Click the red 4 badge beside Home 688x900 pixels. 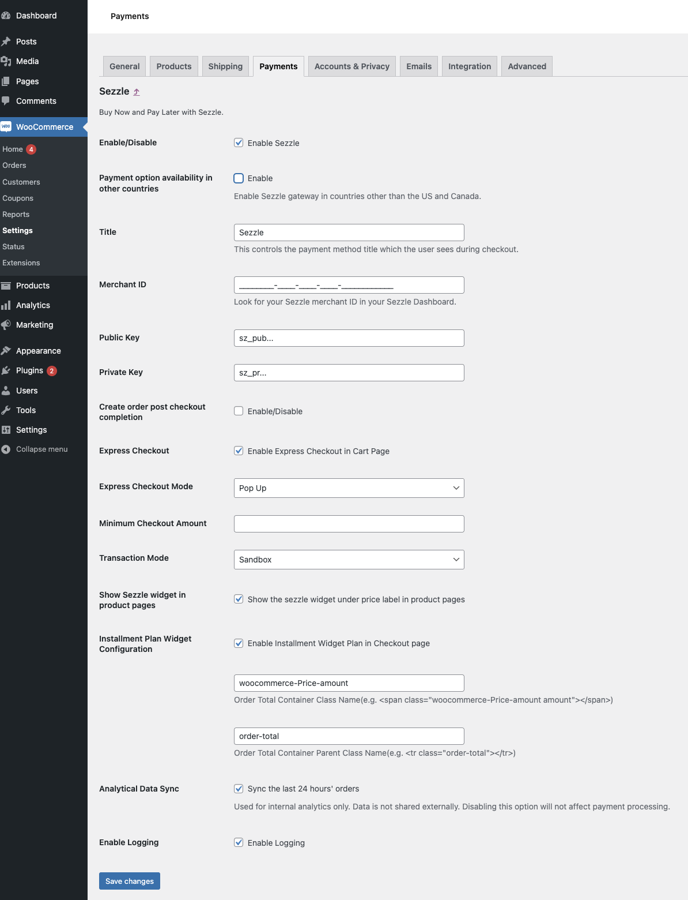(x=31, y=149)
